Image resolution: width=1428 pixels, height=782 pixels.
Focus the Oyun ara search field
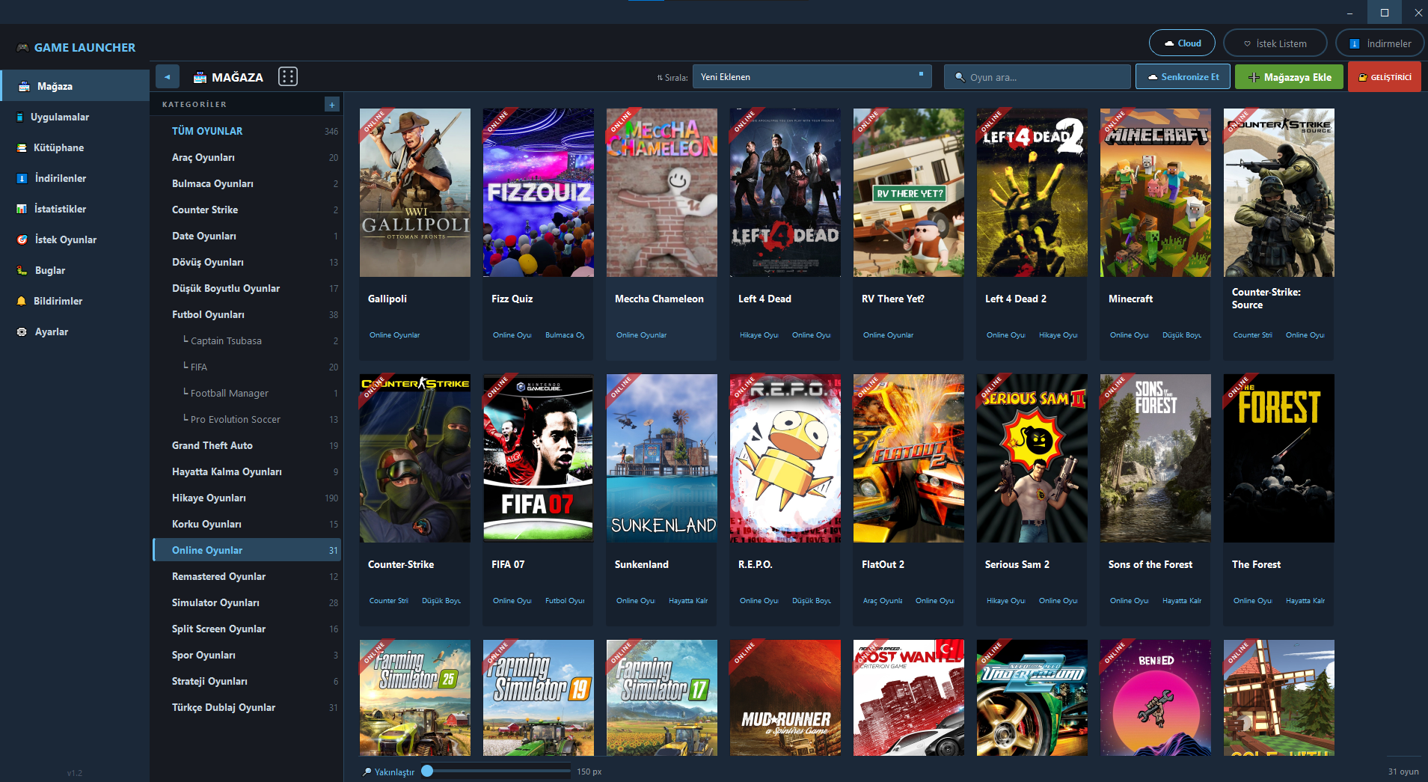click(1037, 76)
